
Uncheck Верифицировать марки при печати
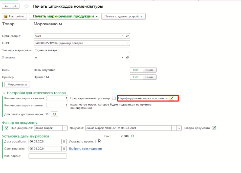[171, 98]
